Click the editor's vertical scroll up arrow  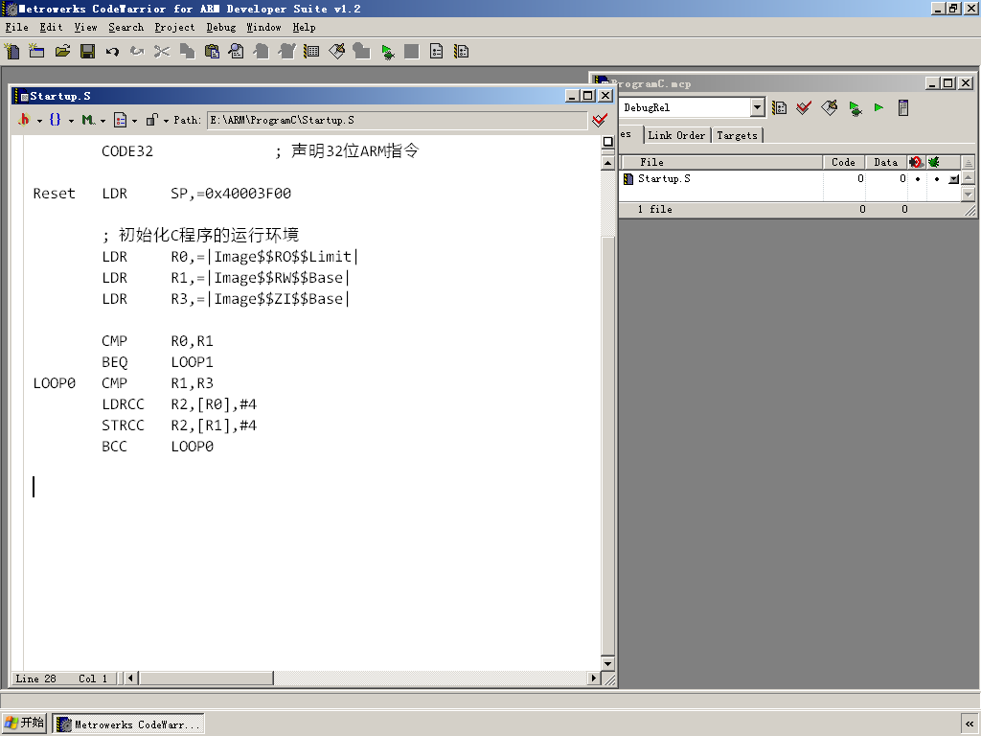tap(607, 163)
